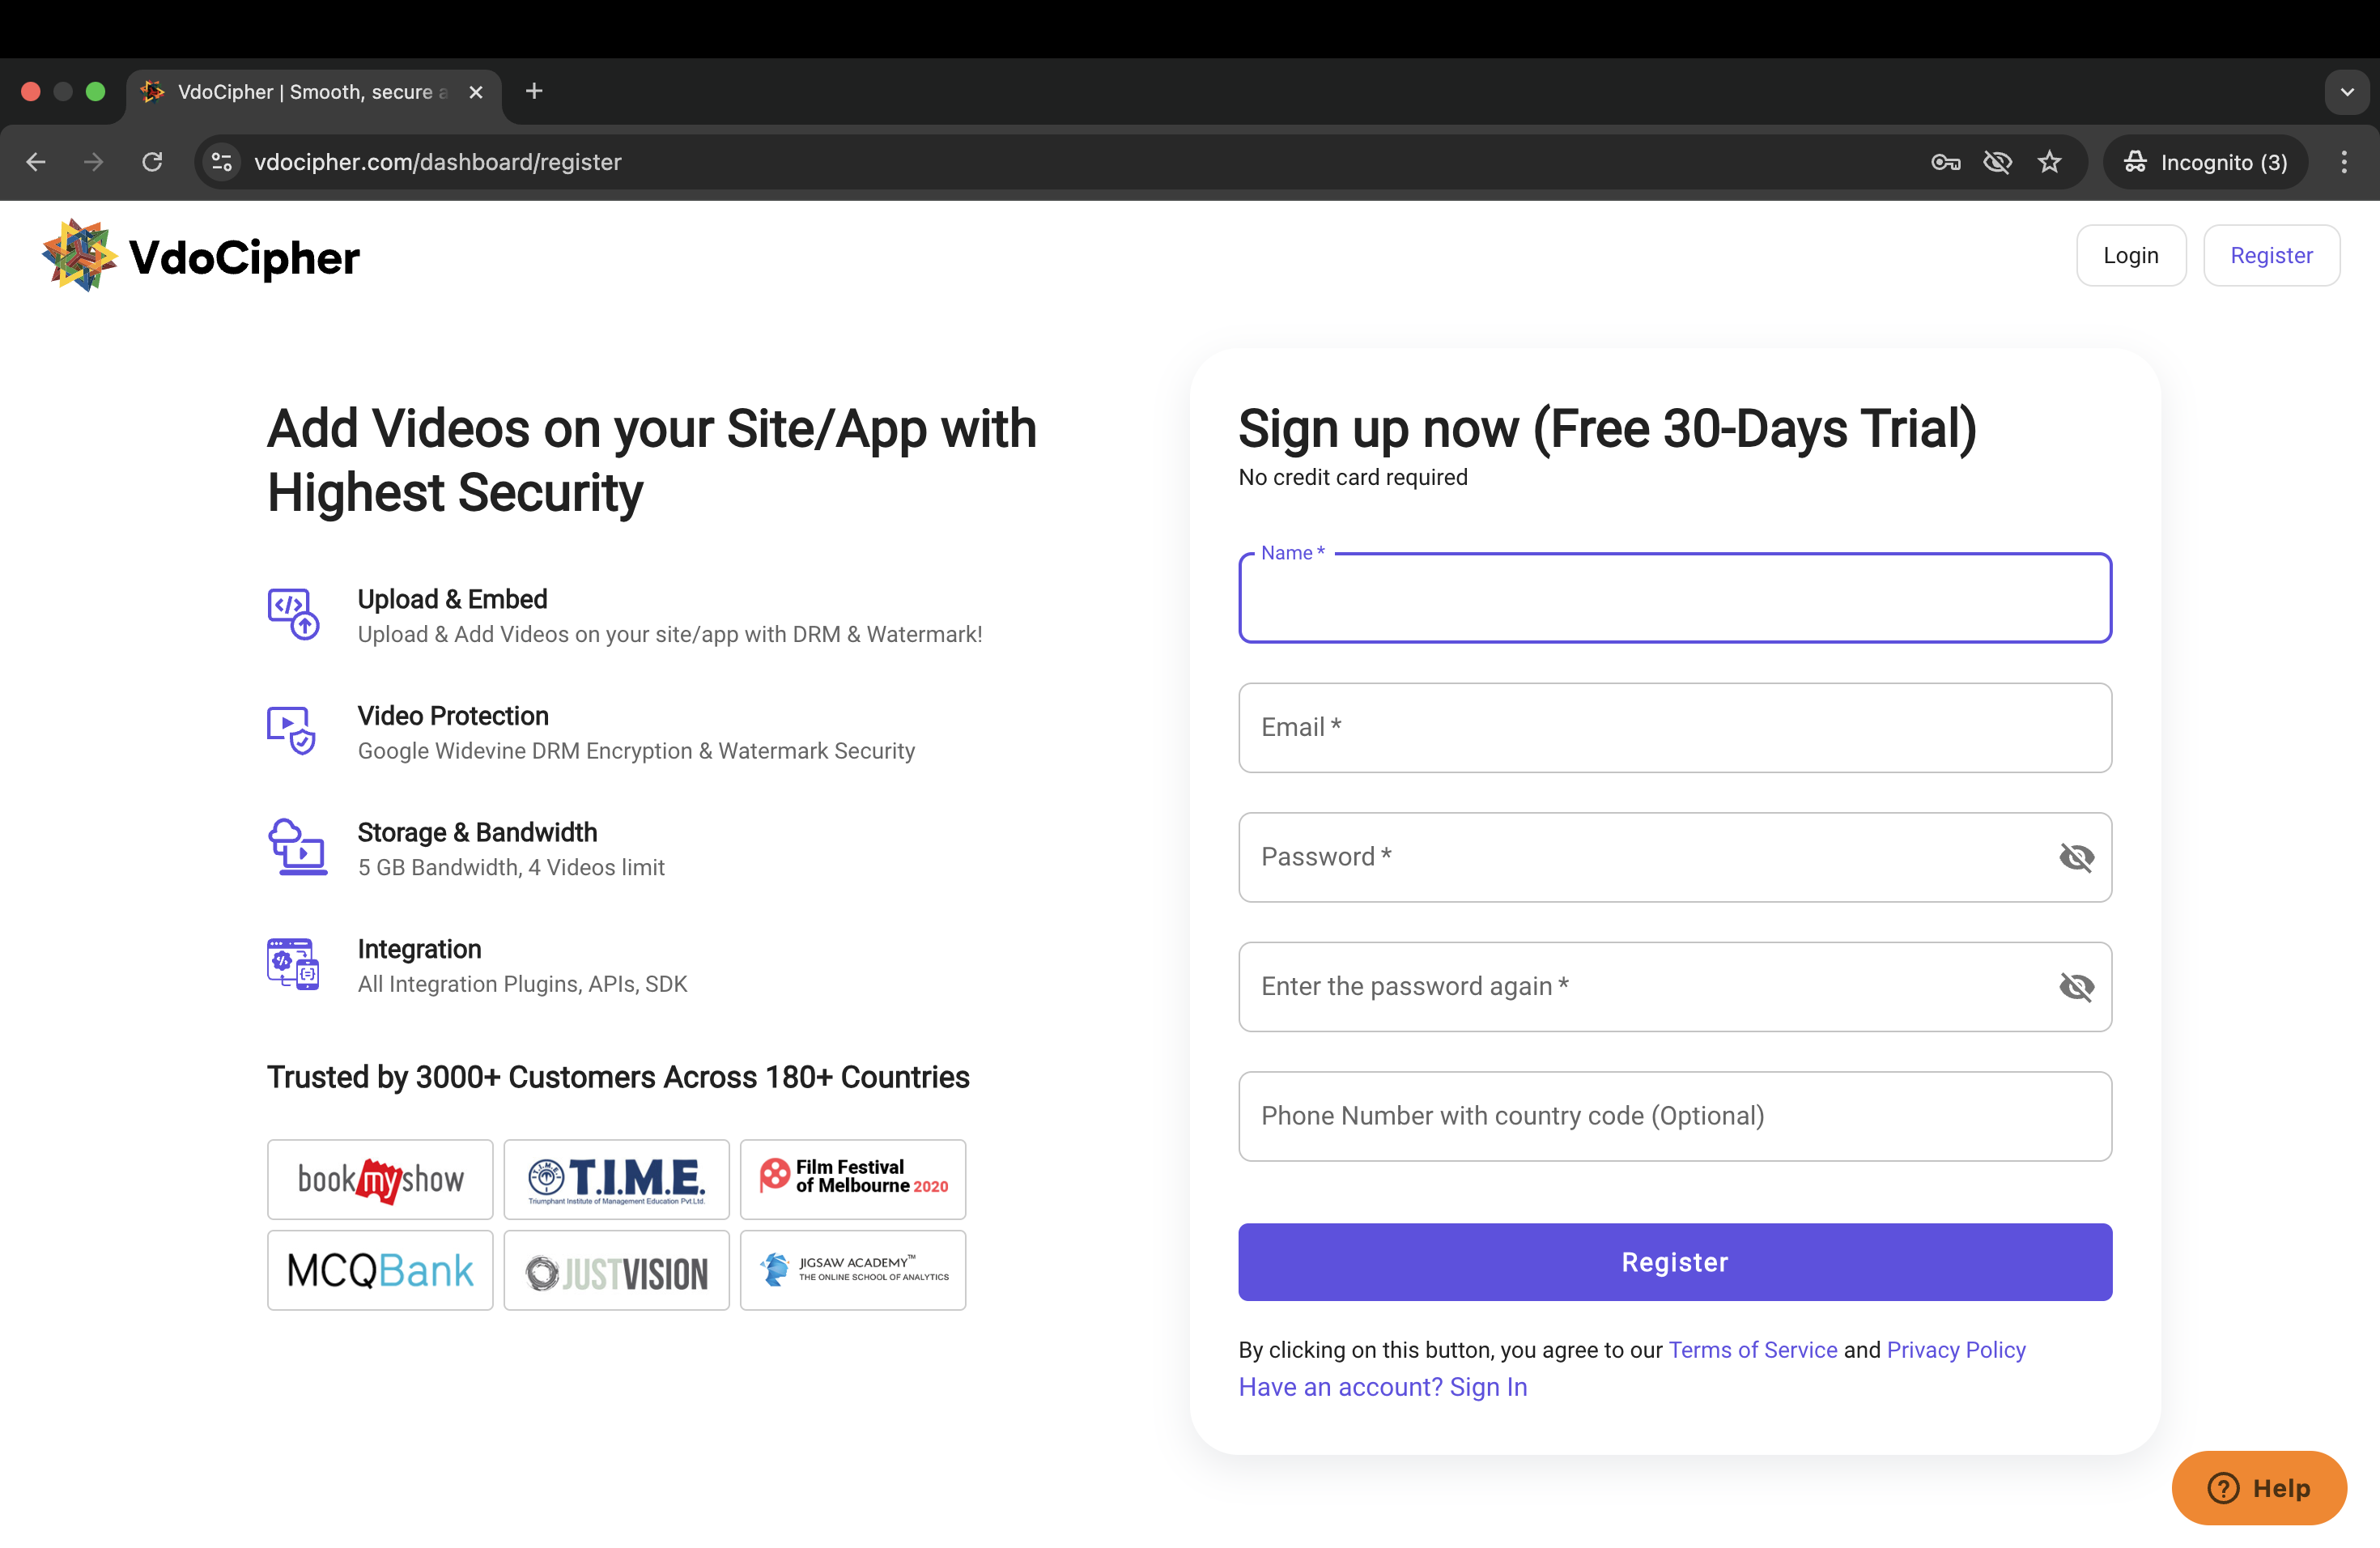
Task: Open the site information view
Action: click(220, 162)
